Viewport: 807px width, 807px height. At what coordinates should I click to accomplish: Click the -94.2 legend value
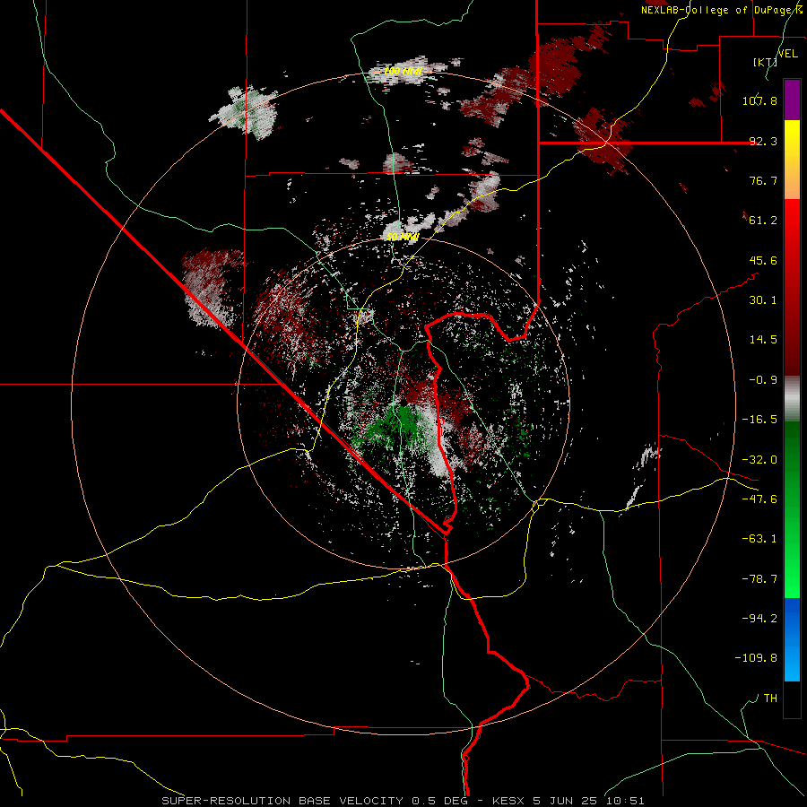coord(759,618)
